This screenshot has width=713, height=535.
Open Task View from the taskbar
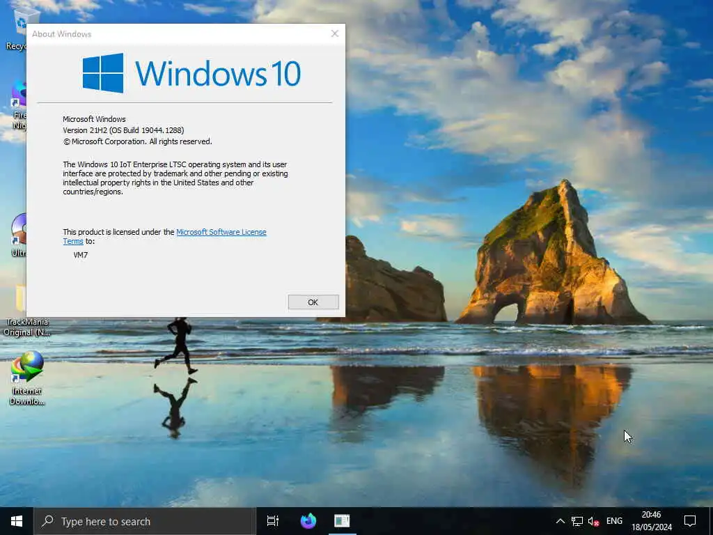coord(272,521)
